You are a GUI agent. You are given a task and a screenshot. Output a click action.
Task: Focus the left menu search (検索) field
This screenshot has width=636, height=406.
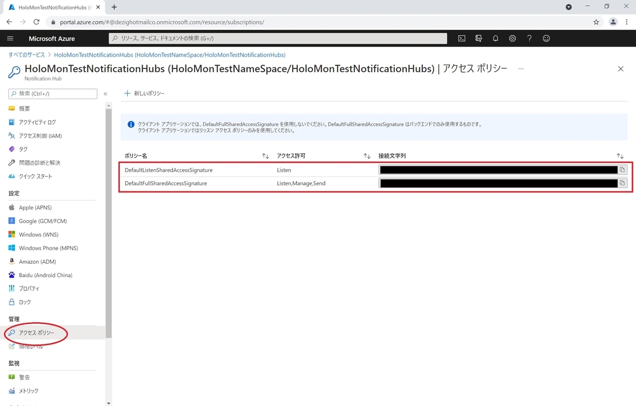(52, 94)
